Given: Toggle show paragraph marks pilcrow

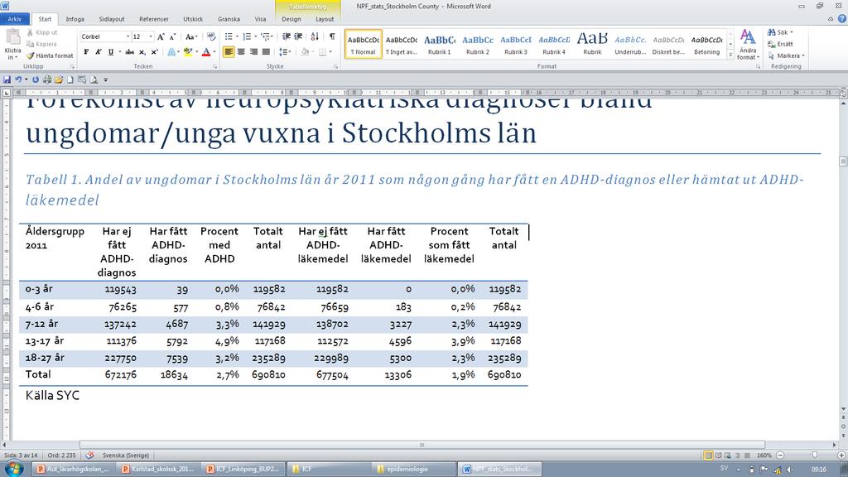Looking at the screenshot, I should (x=332, y=36).
